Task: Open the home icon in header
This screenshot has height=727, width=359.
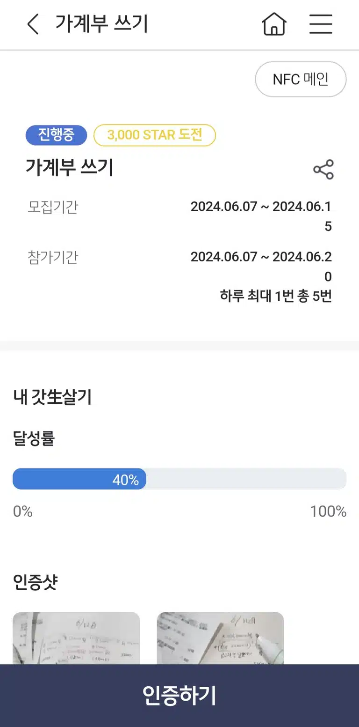Action: 274,24
